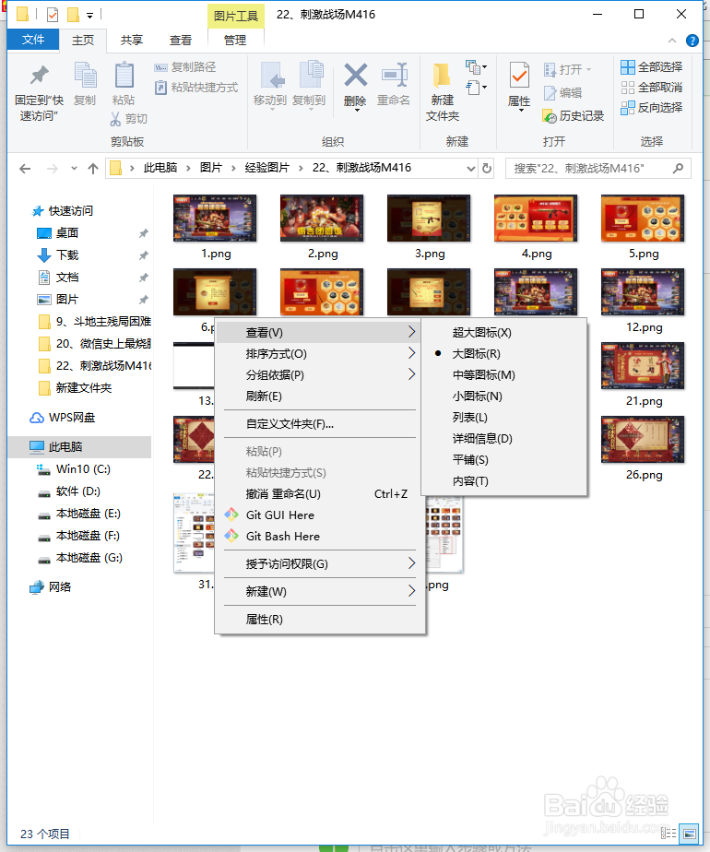Open History (历史记录) in ribbon
The width and height of the screenshot is (710, 852).
pos(574,116)
